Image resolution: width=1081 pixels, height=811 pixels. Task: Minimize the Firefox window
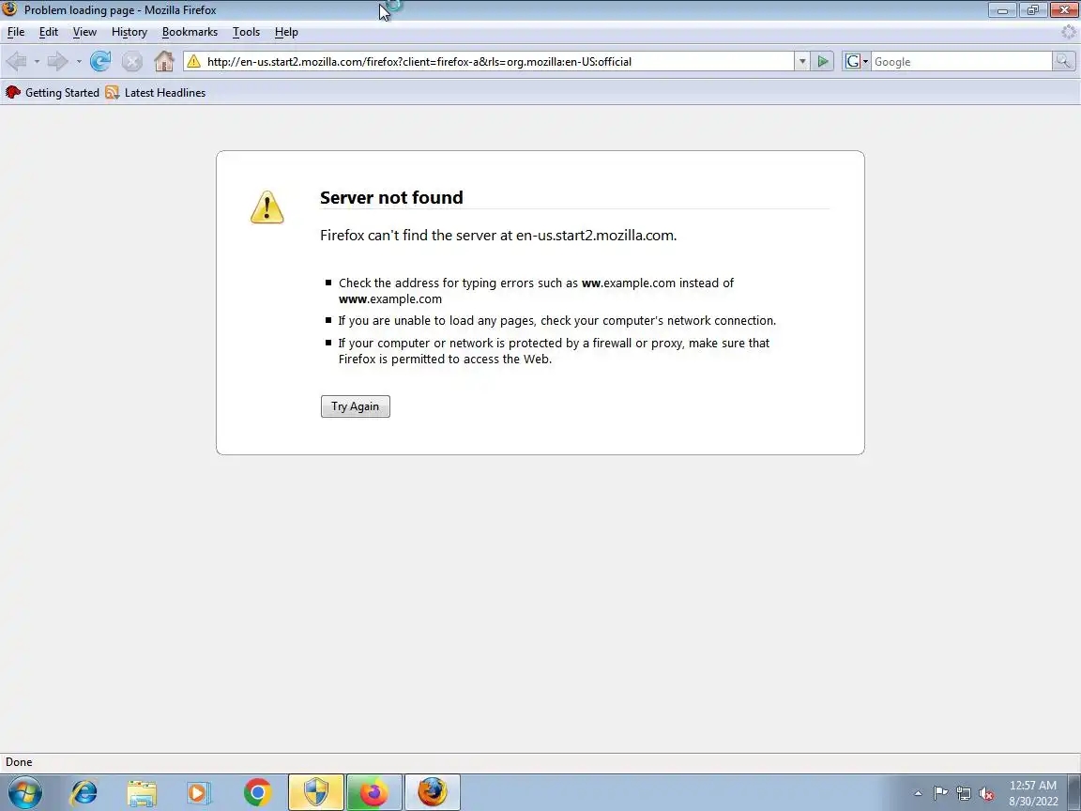[x=1002, y=9]
